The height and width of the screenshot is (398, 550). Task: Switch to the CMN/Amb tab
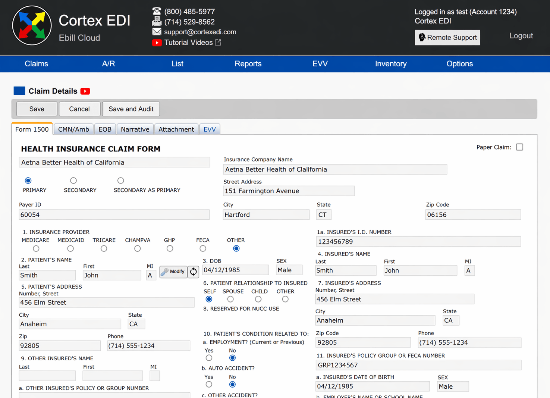[73, 129]
